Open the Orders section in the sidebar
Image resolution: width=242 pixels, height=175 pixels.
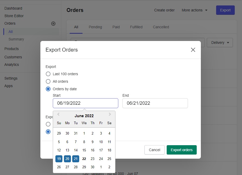tap(10, 24)
